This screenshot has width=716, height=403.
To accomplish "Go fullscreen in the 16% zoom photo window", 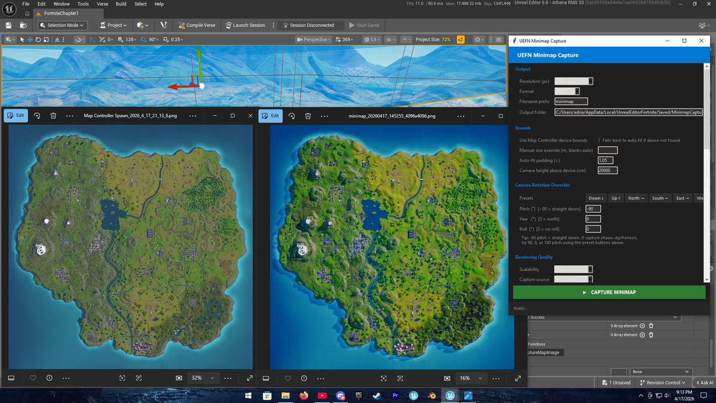I will [518, 378].
